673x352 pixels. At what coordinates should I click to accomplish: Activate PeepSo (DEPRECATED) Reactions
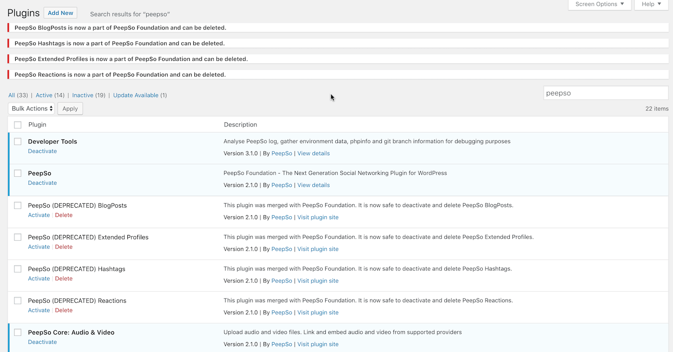pyautogui.click(x=39, y=310)
